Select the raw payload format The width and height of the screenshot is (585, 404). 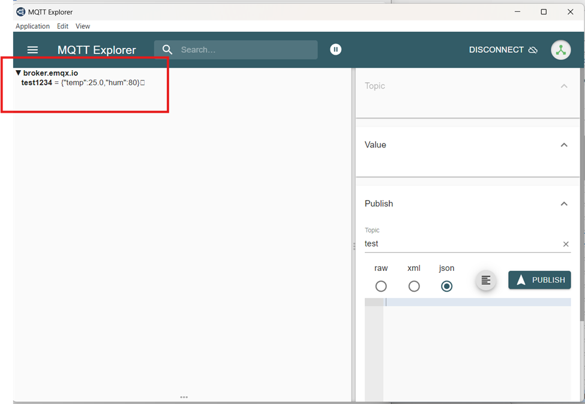click(381, 287)
